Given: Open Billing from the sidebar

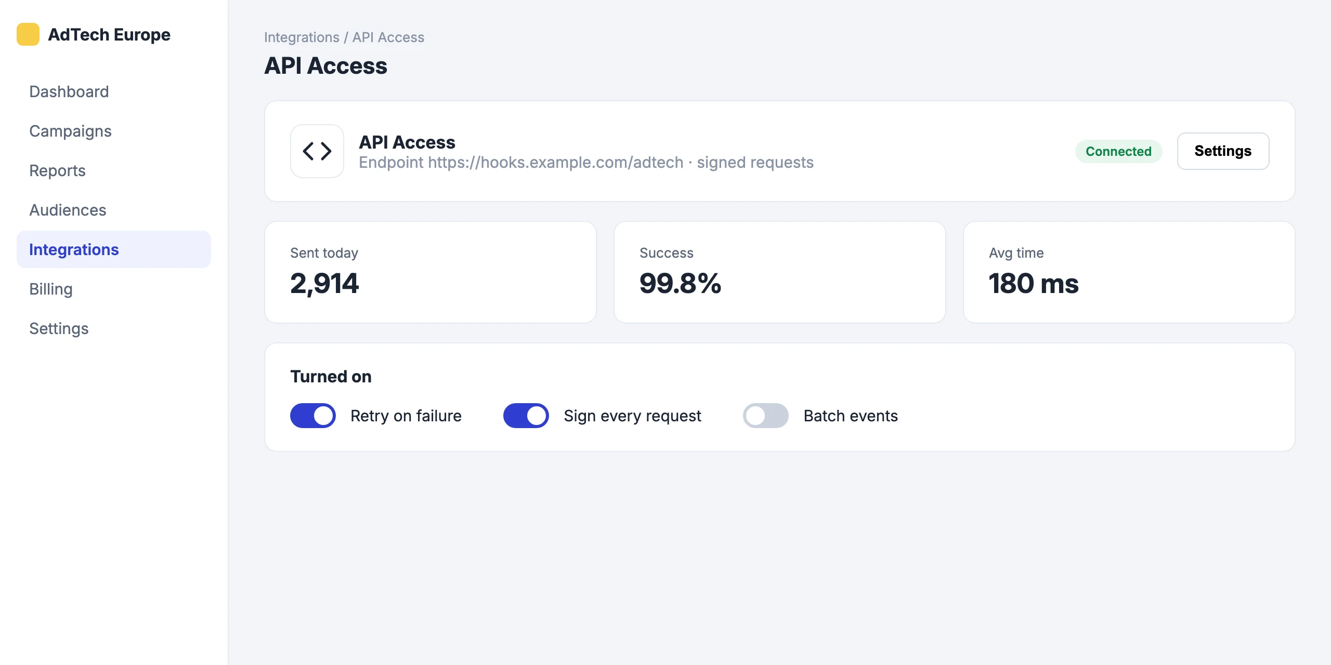Looking at the screenshot, I should tap(114, 289).
